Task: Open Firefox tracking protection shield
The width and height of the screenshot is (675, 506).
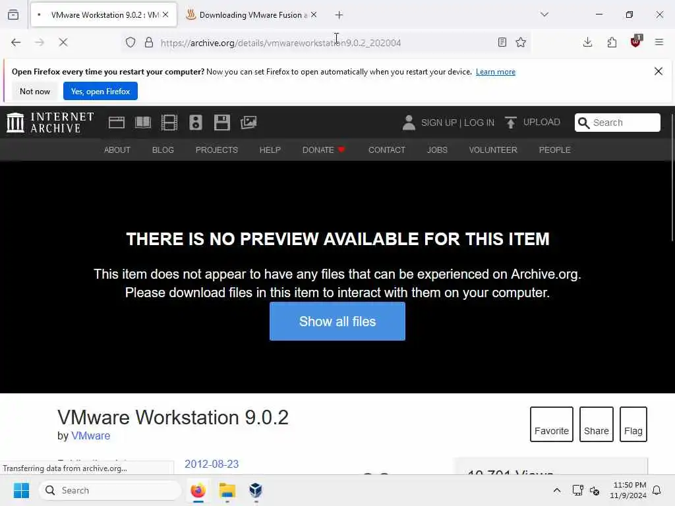Action: tap(131, 42)
